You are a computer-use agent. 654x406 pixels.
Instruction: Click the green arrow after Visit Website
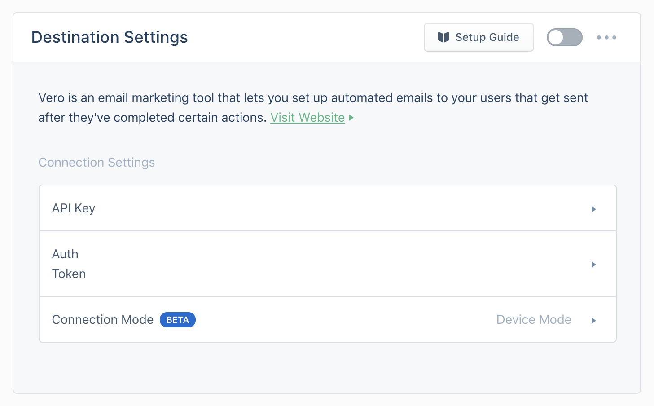(x=351, y=118)
